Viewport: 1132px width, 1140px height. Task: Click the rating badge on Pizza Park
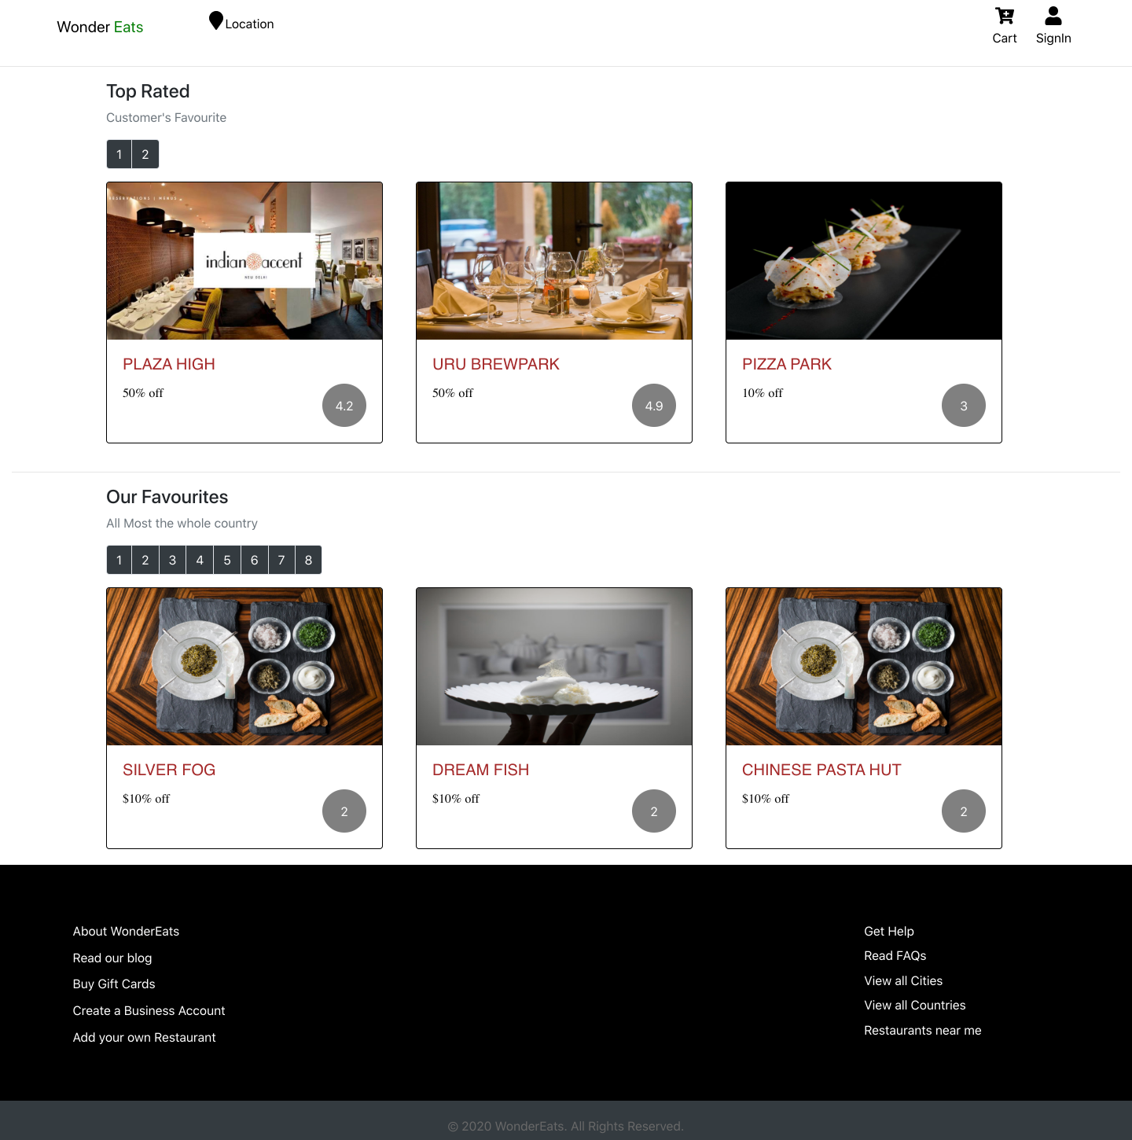tap(963, 406)
